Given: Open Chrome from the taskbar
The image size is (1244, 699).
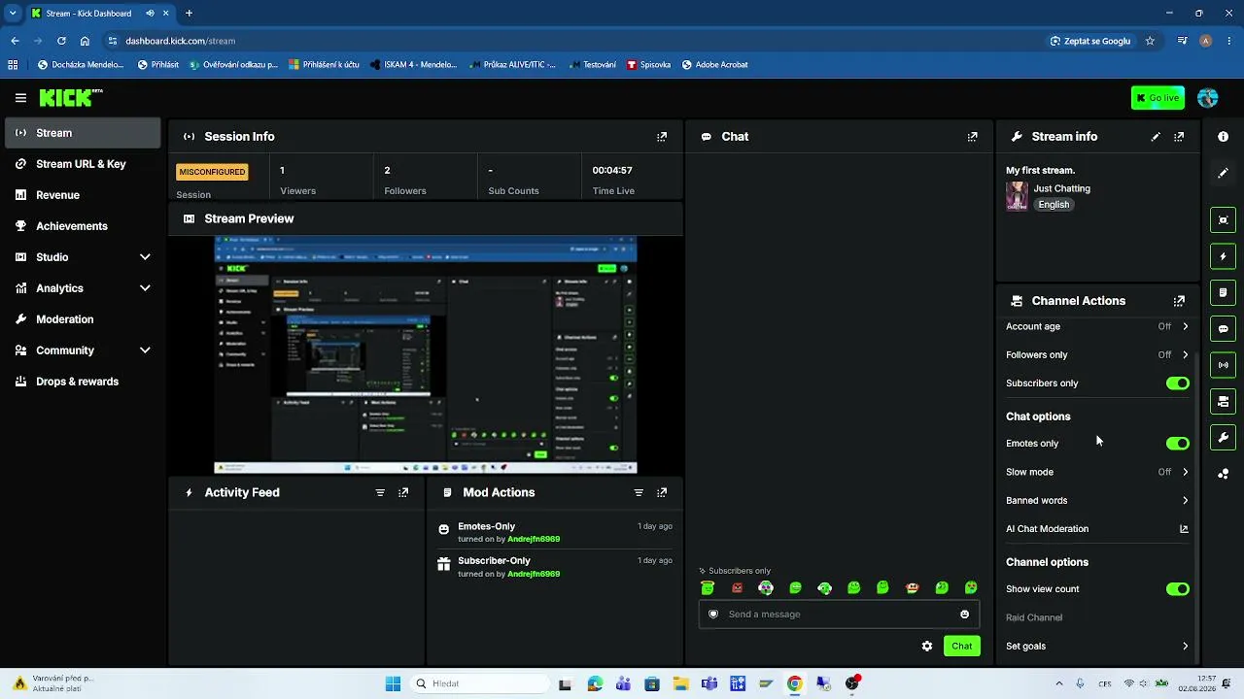Looking at the screenshot, I should (x=794, y=683).
